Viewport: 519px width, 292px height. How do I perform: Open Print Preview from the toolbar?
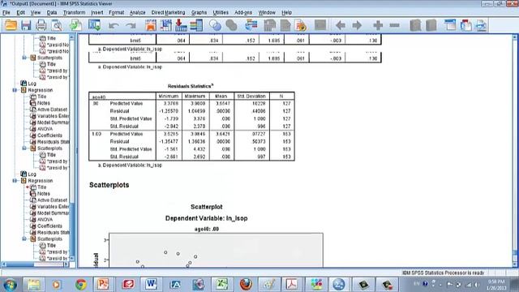point(57,25)
